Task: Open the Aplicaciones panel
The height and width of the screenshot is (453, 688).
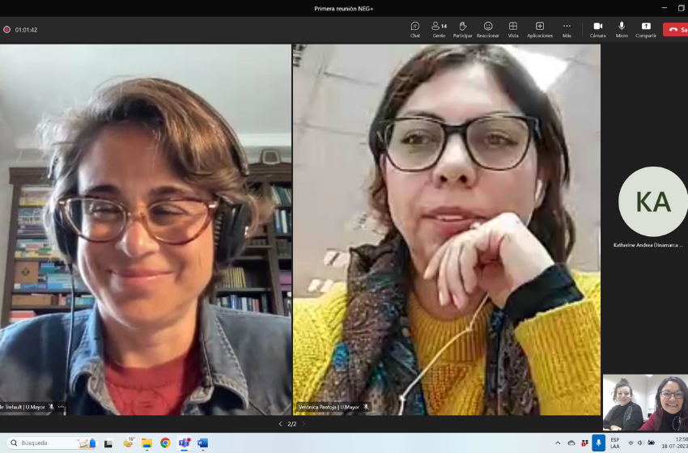Action: coord(540,28)
